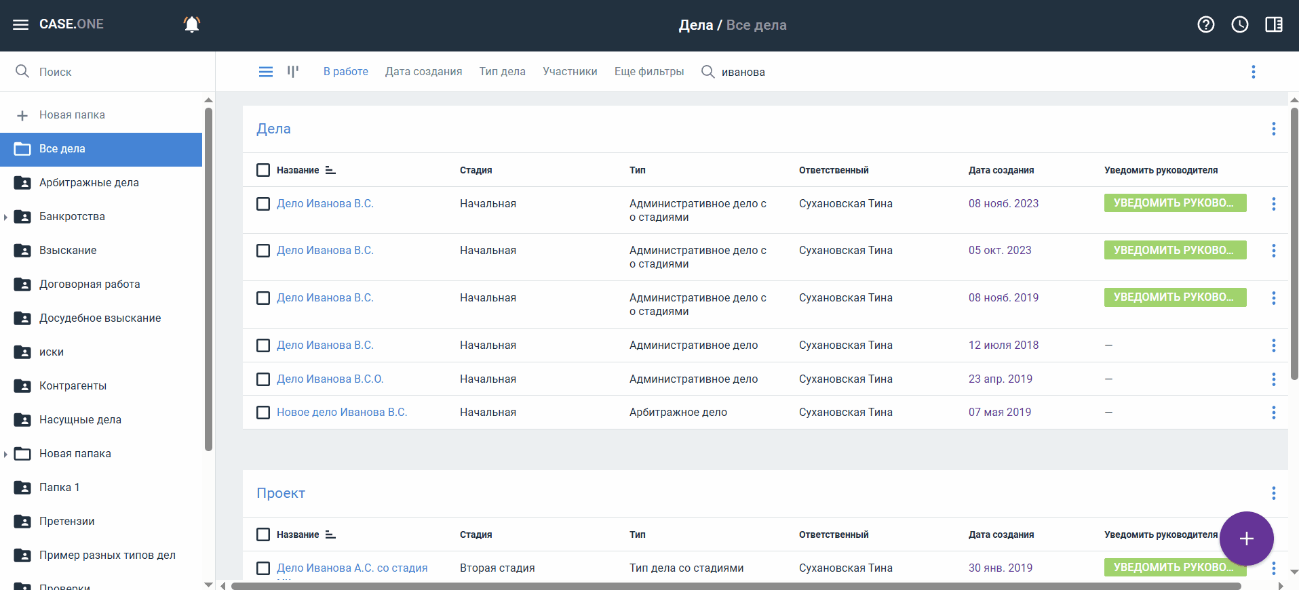Open row menu for case dated 12 июля 2018
Viewport: 1299px width, 590px height.
(x=1274, y=345)
